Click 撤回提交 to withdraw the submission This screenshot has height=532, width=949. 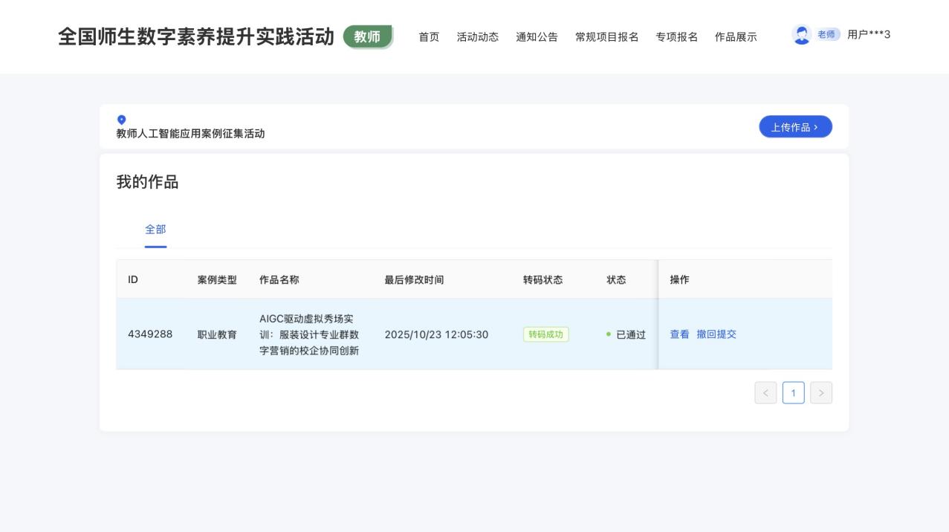point(716,334)
